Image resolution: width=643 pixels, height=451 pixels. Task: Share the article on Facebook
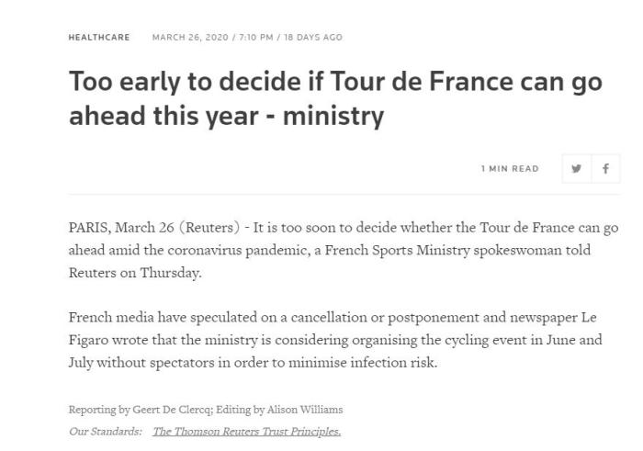click(605, 169)
